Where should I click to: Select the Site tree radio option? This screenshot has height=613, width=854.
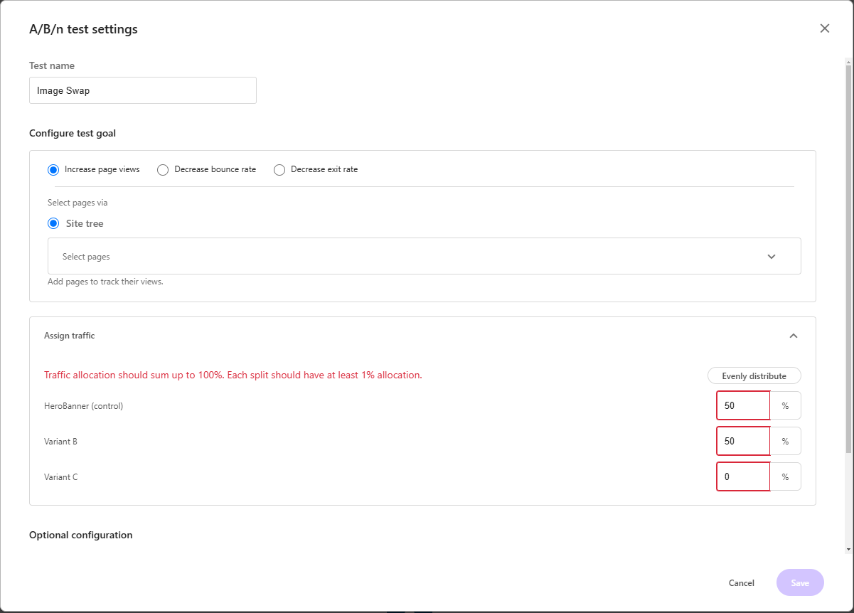click(x=53, y=223)
